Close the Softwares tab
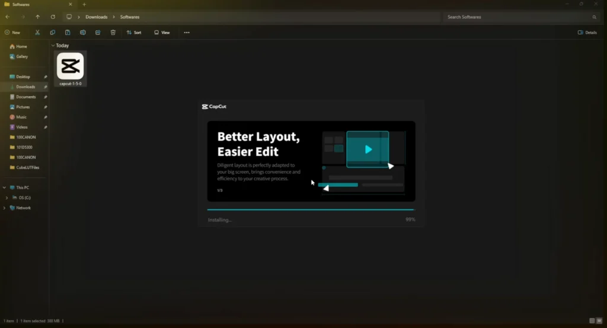Viewport: 607px width, 328px height. coord(71,4)
